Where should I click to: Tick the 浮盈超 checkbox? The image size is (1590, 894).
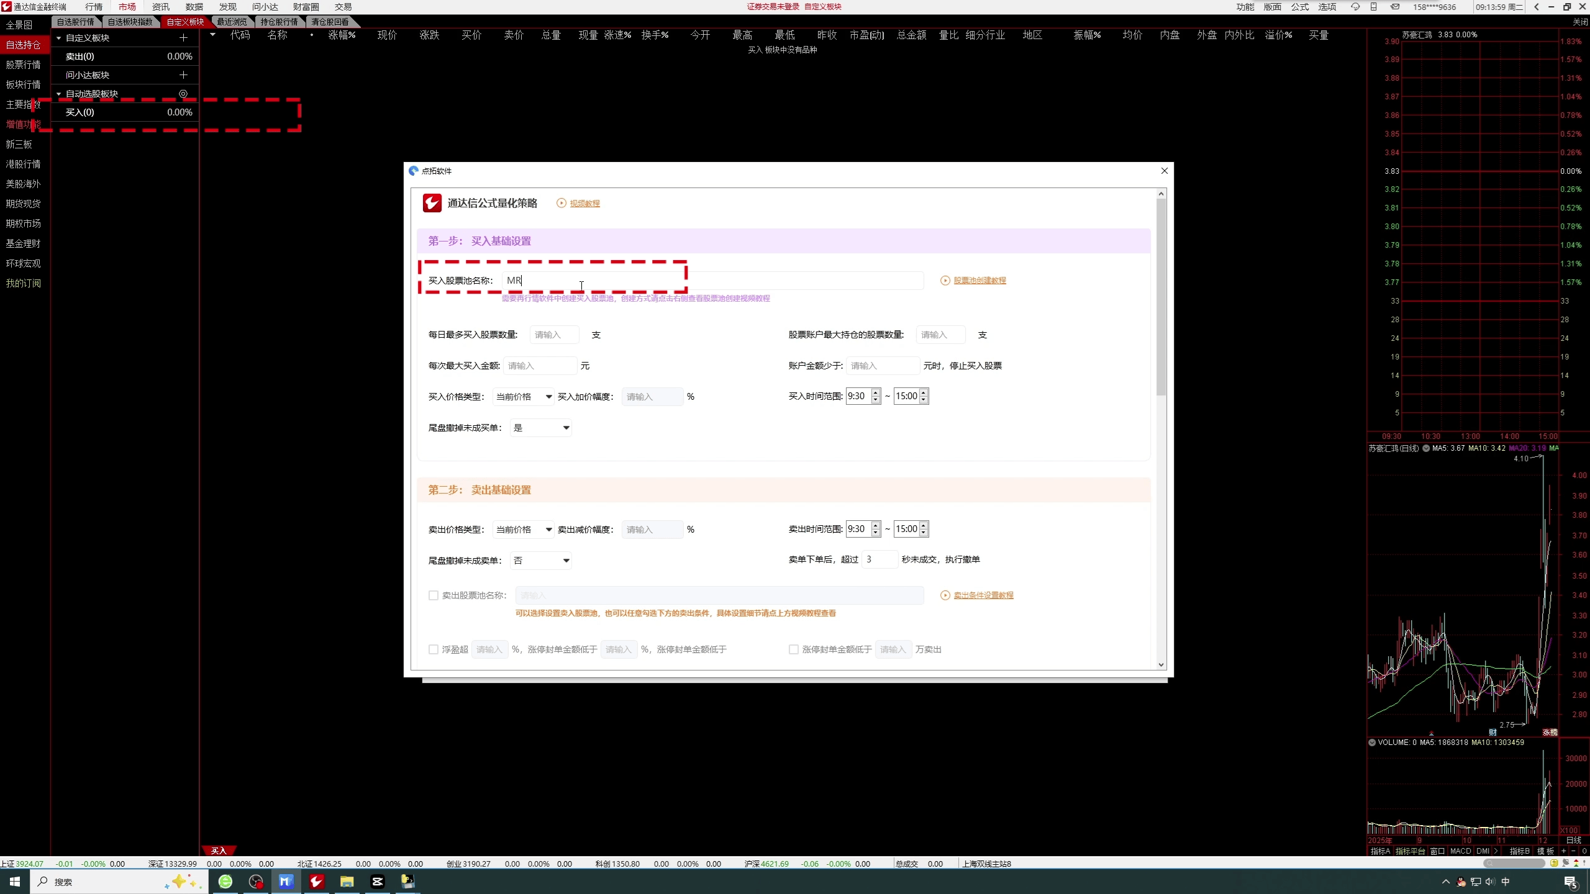[434, 649]
